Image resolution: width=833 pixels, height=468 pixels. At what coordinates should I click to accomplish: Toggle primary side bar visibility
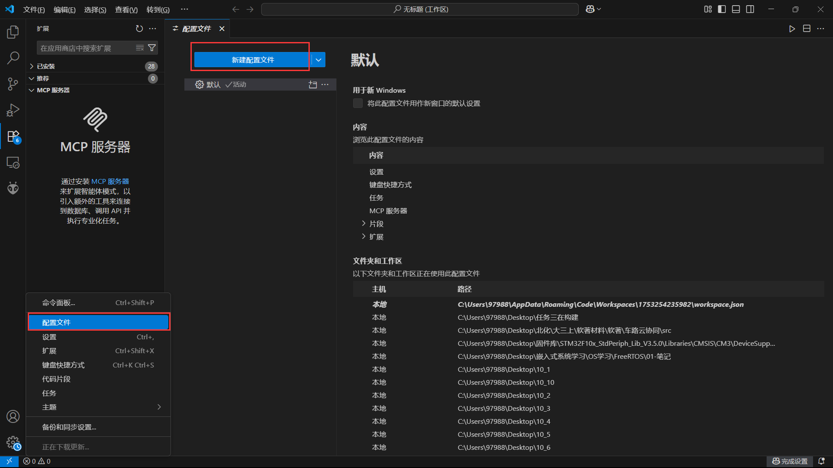click(x=722, y=9)
